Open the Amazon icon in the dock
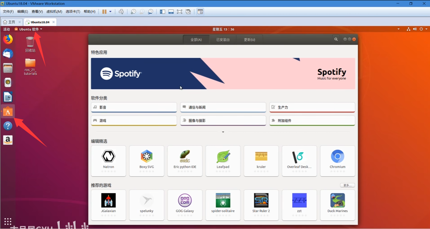The width and height of the screenshot is (430, 229). [8, 140]
